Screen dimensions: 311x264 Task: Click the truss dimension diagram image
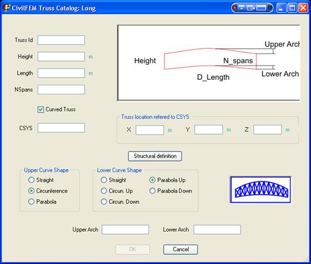(208, 63)
